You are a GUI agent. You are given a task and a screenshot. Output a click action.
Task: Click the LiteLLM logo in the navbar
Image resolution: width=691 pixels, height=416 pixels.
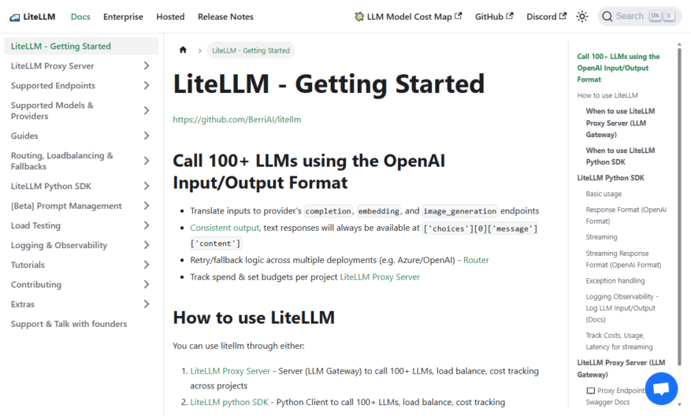pos(32,17)
